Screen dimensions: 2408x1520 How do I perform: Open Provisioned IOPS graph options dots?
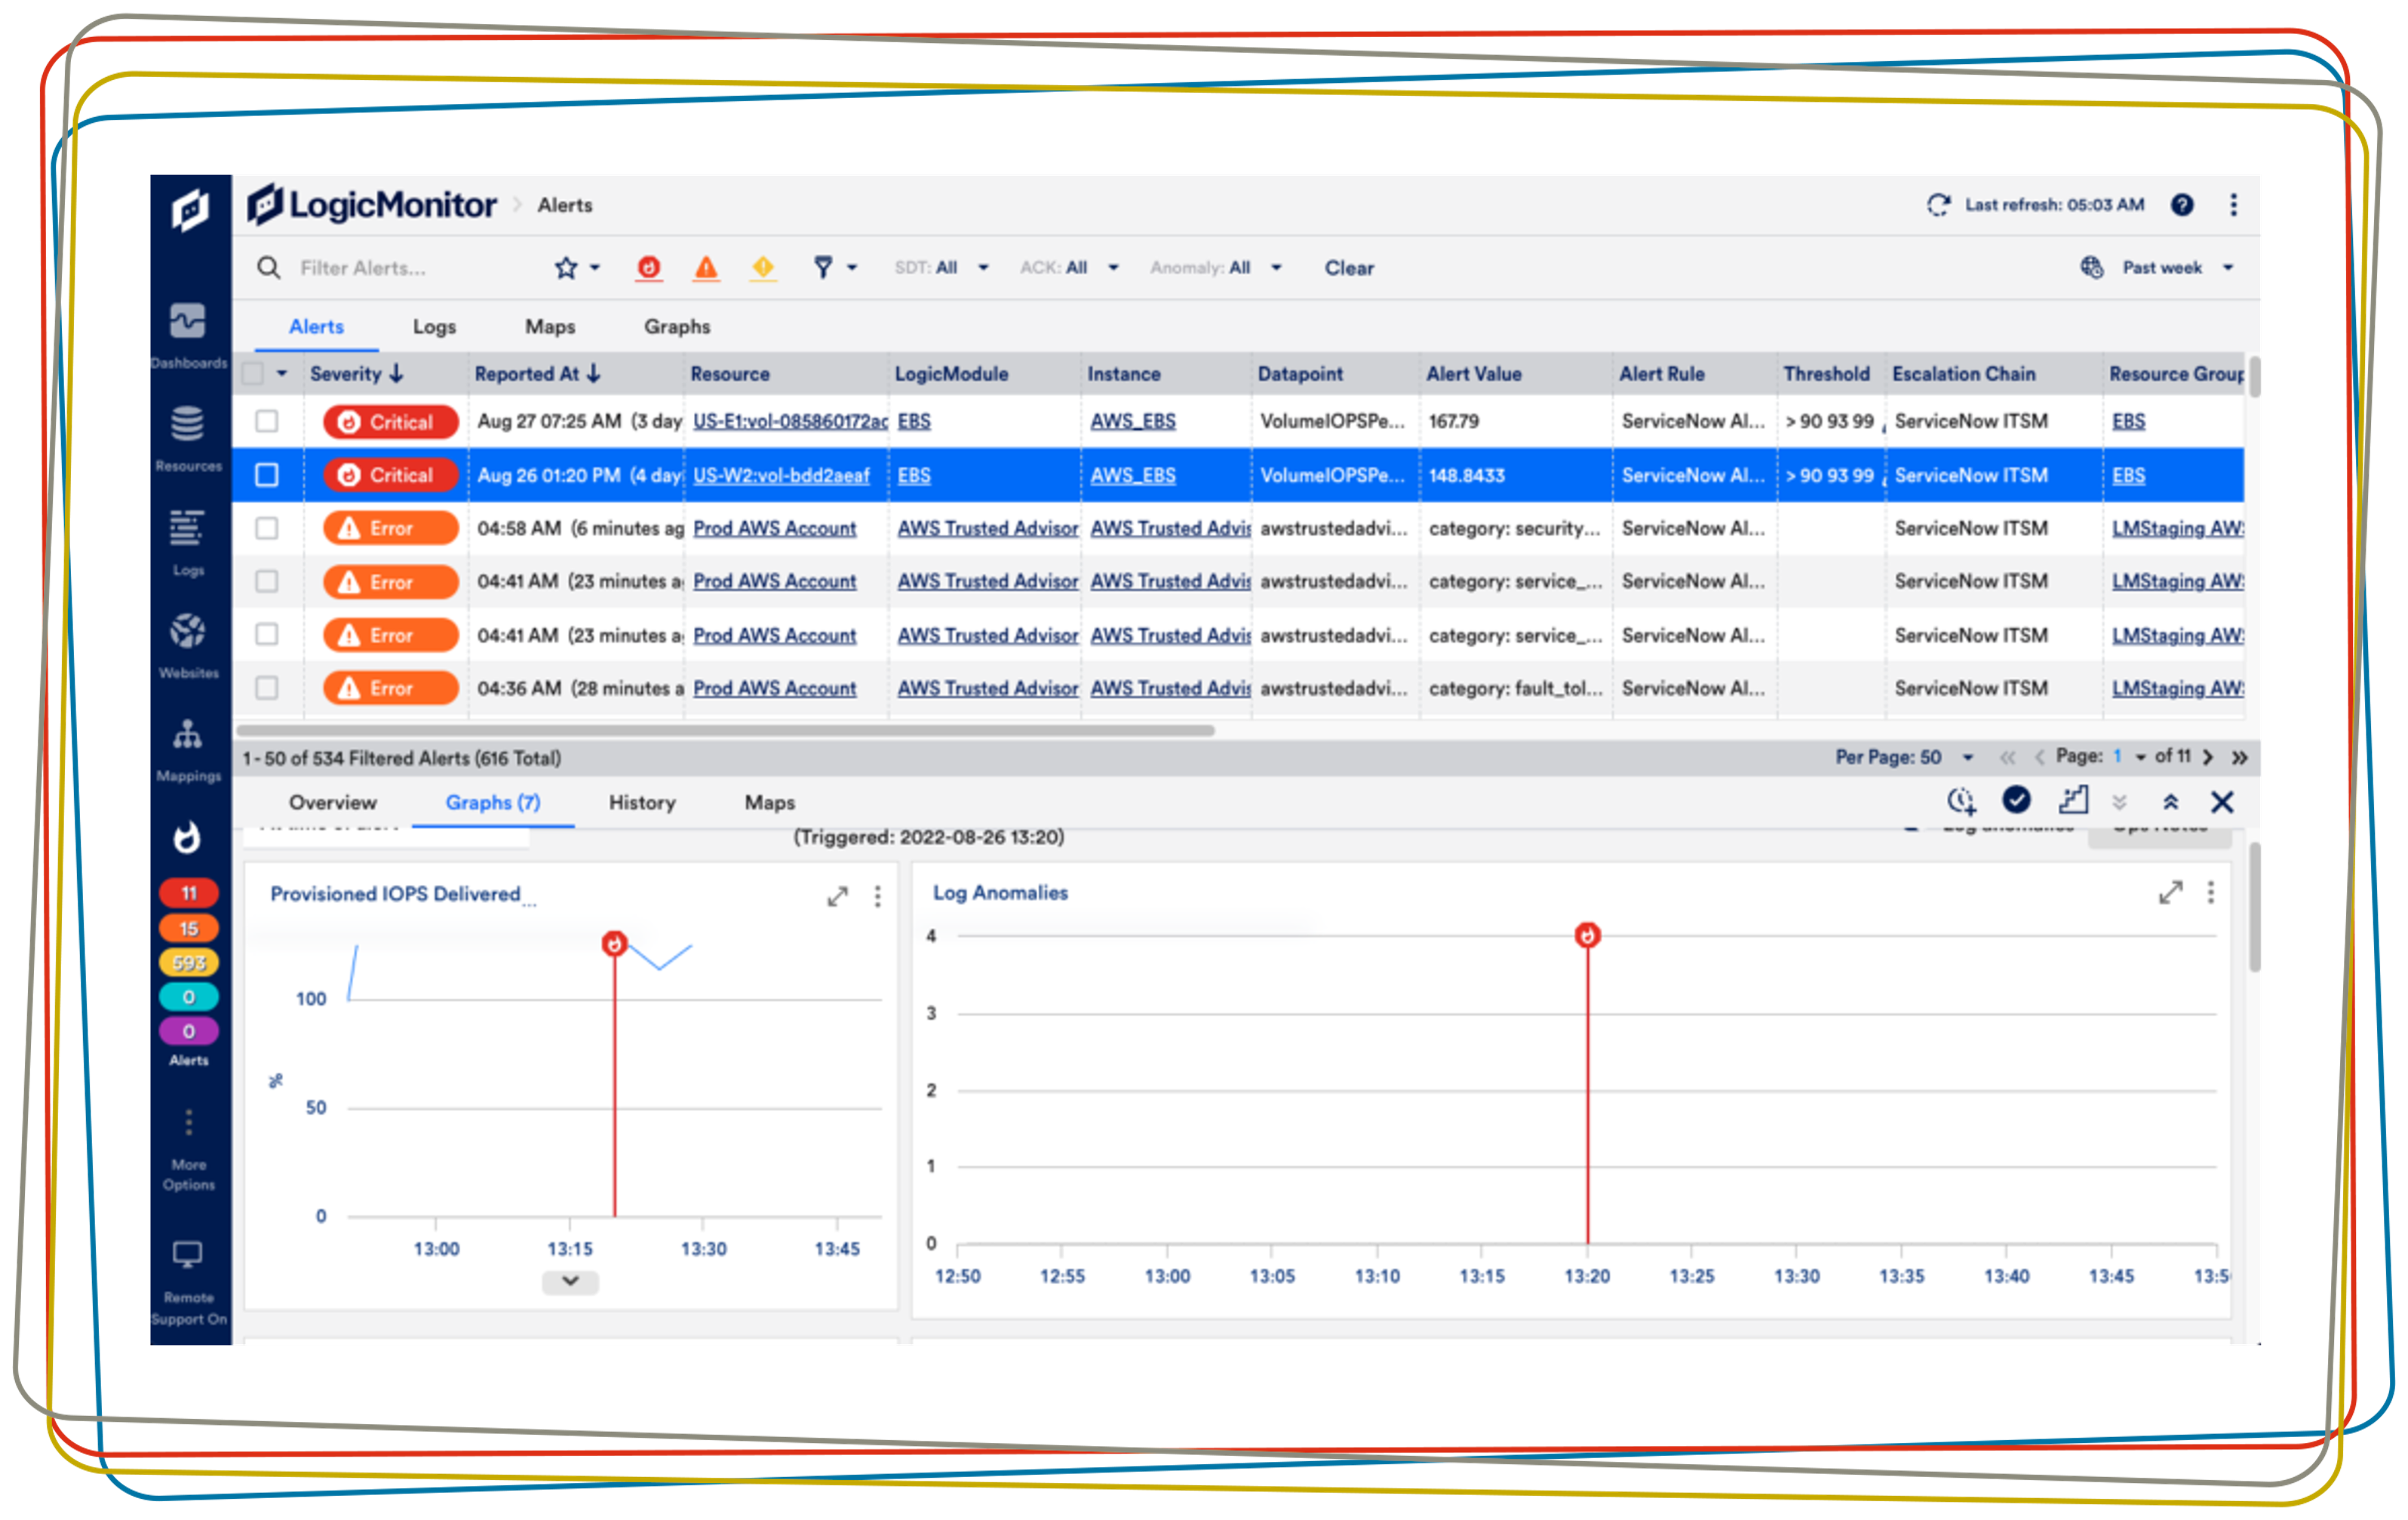pos(878,896)
